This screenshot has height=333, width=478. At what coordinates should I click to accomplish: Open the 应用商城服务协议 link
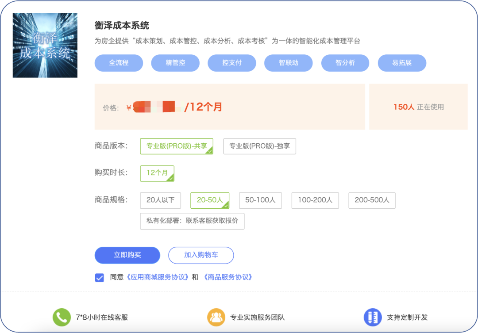coord(158,277)
